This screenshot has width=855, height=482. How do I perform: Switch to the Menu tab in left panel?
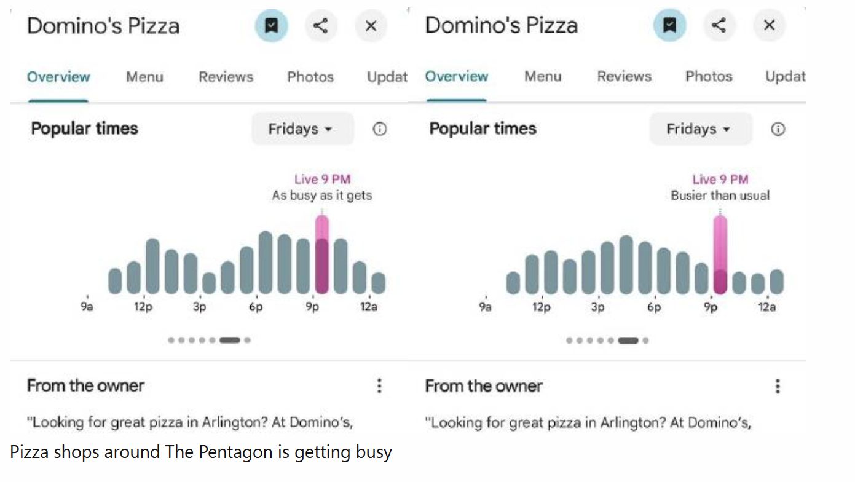(144, 77)
